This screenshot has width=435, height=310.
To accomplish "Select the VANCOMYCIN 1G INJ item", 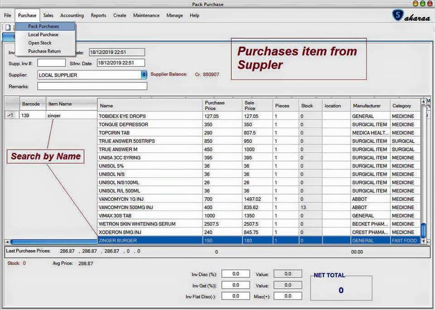I will 259,199.
